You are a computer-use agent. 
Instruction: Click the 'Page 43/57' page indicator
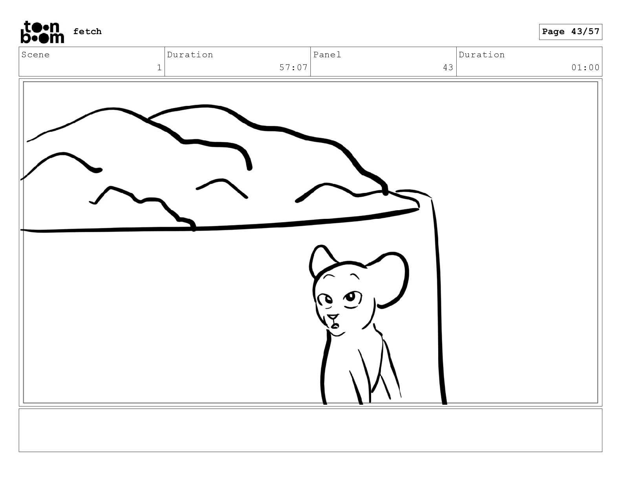coord(571,32)
